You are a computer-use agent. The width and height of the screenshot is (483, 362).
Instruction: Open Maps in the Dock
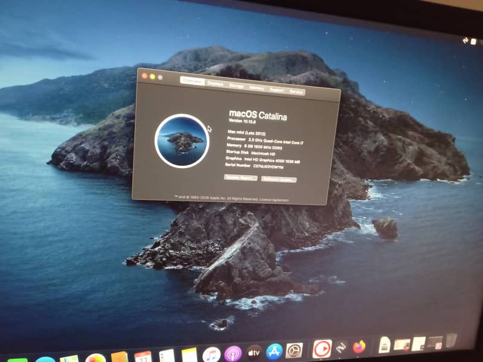pyautogui.click(x=69, y=359)
